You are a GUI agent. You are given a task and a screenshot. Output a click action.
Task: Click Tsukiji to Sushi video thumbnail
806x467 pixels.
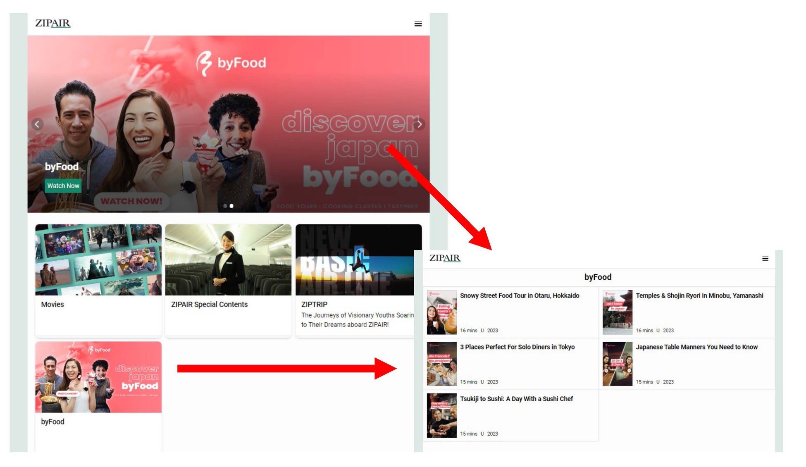click(441, 415)
